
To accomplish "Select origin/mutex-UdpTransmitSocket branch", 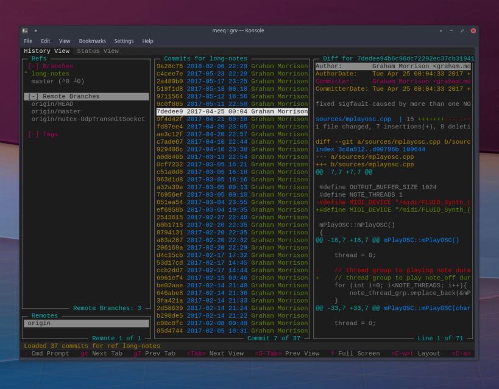I will pyautogui.click(x=88, y=119).
